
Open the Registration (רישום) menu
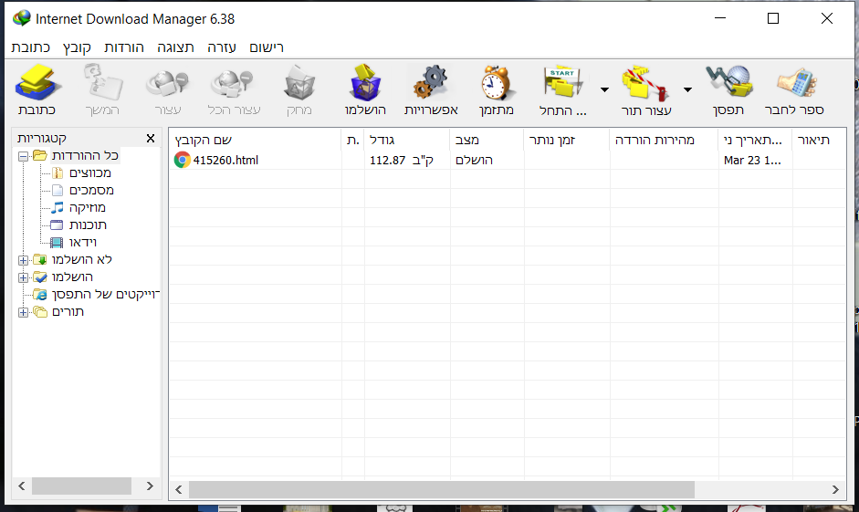267,47
